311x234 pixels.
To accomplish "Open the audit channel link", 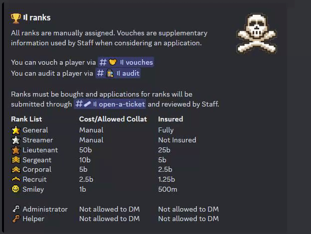I will 118,73.
